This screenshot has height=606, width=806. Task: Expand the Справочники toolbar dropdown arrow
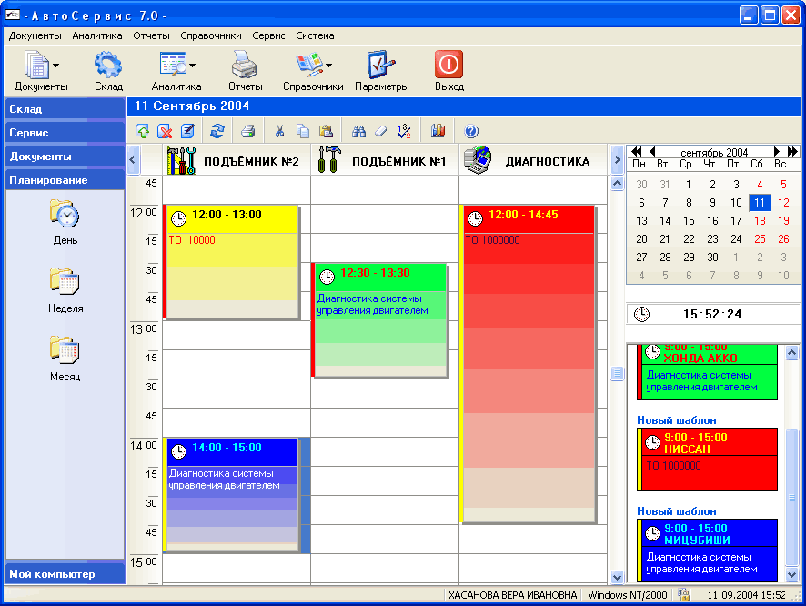click(328, 66)
